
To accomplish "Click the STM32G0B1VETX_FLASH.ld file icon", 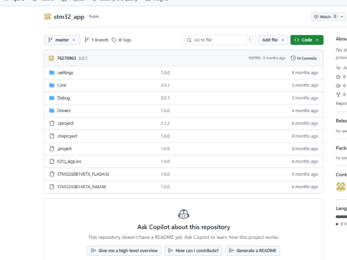I will pos(52,174).
